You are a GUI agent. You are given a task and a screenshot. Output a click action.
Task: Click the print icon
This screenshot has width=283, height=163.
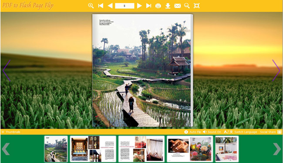(x=158, y=6)
